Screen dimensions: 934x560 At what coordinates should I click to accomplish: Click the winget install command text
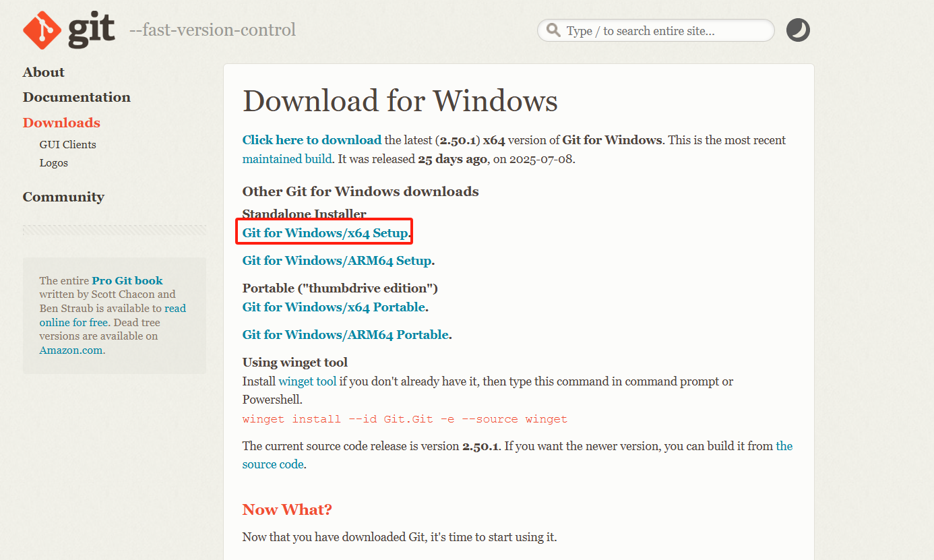405,419
